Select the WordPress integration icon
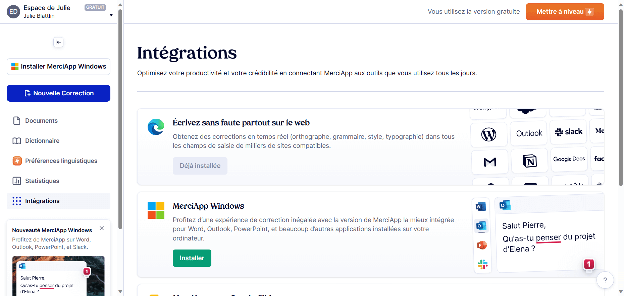Image resolution: width=624 pixels, height=296 pixels. (489, 134)
